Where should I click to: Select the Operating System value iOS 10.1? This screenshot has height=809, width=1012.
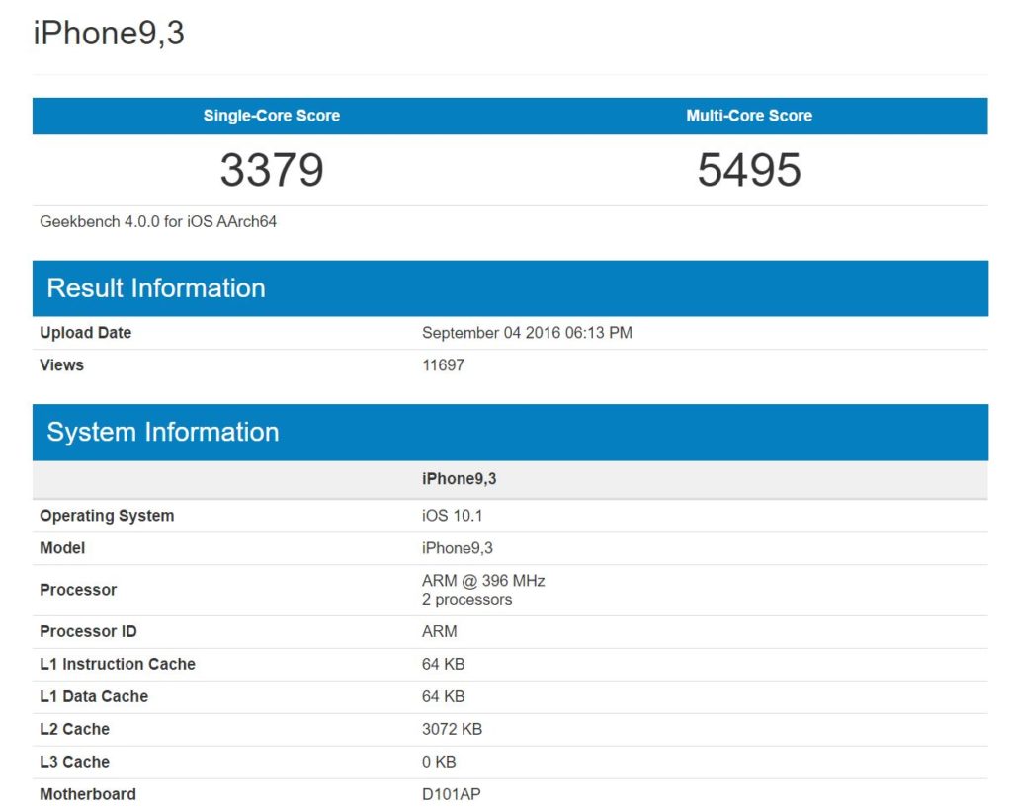coord(452,516)
